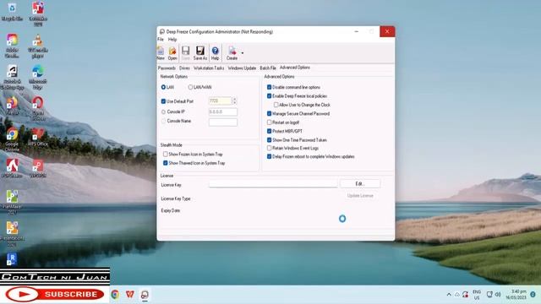Check Retain Windows Event Logs
This screenshot has height=304, width=541.
coord(269,148)
